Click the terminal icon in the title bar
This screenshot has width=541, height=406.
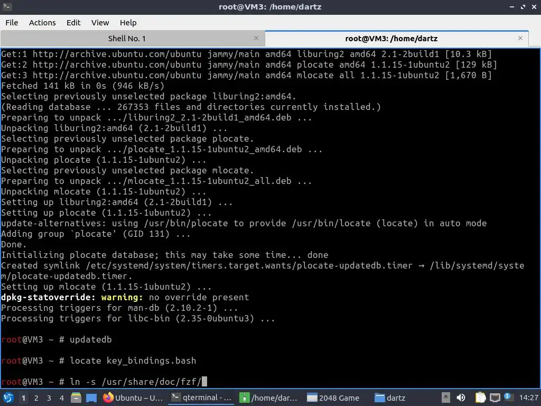(x=7, y=6)
